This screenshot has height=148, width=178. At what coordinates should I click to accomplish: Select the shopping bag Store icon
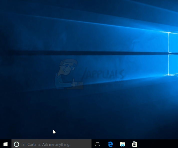[x=134, y=144]
